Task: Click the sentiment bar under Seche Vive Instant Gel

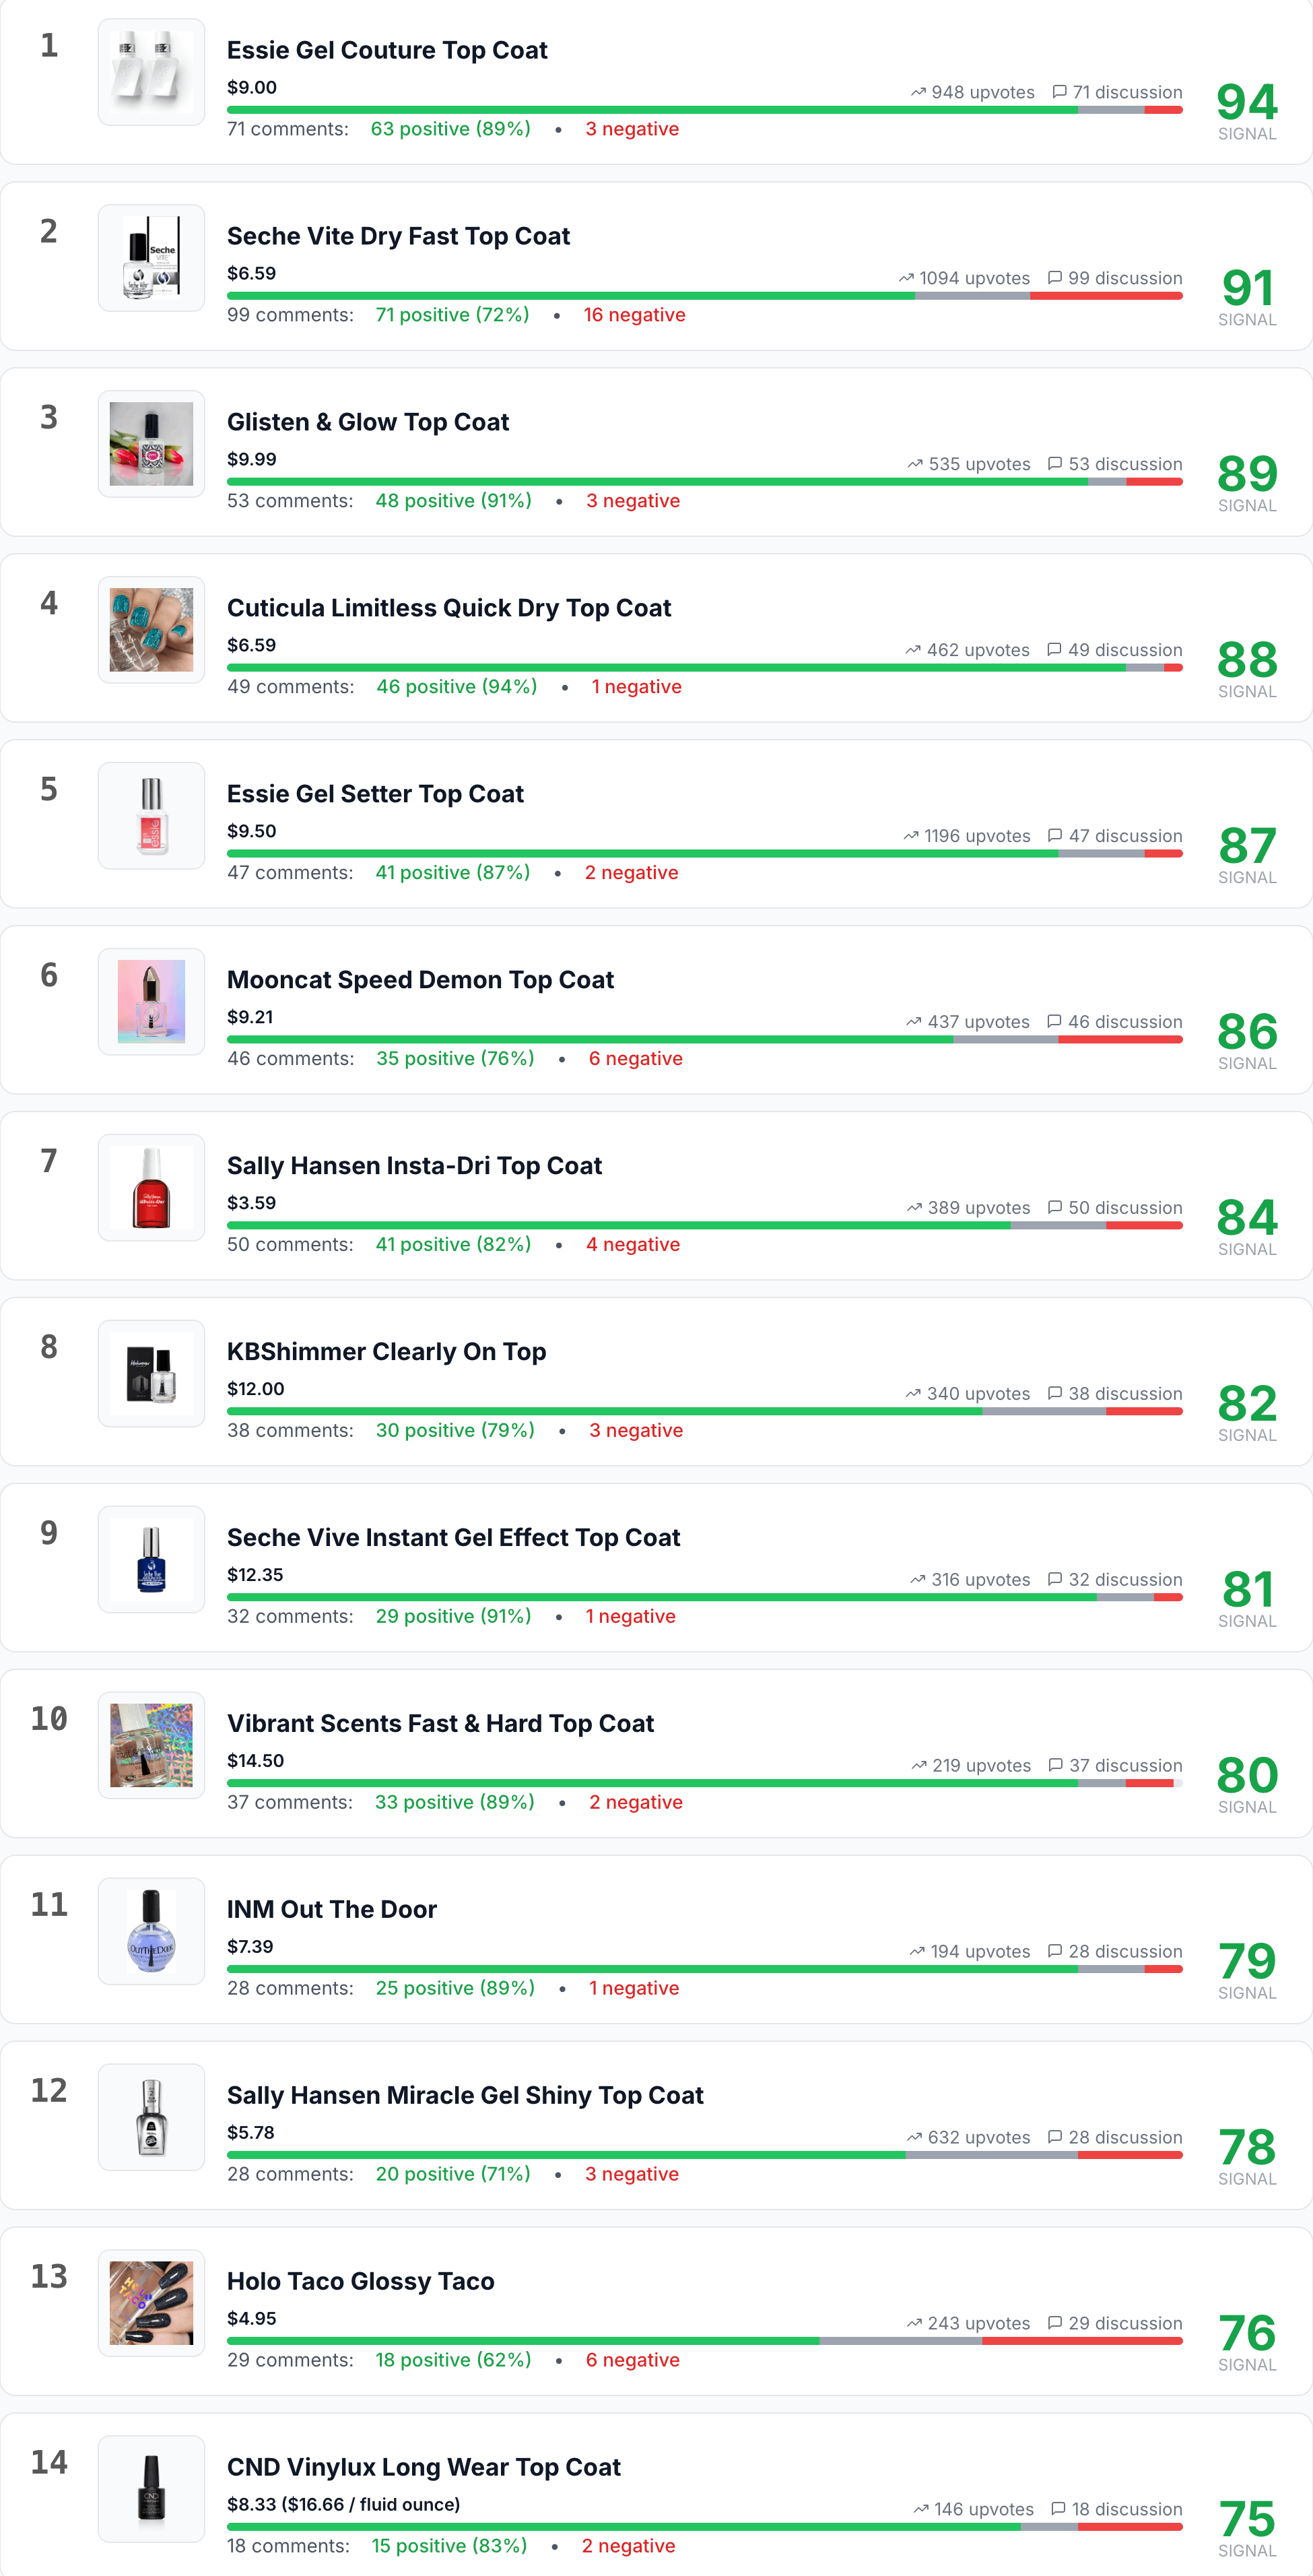Action: 704,1597
